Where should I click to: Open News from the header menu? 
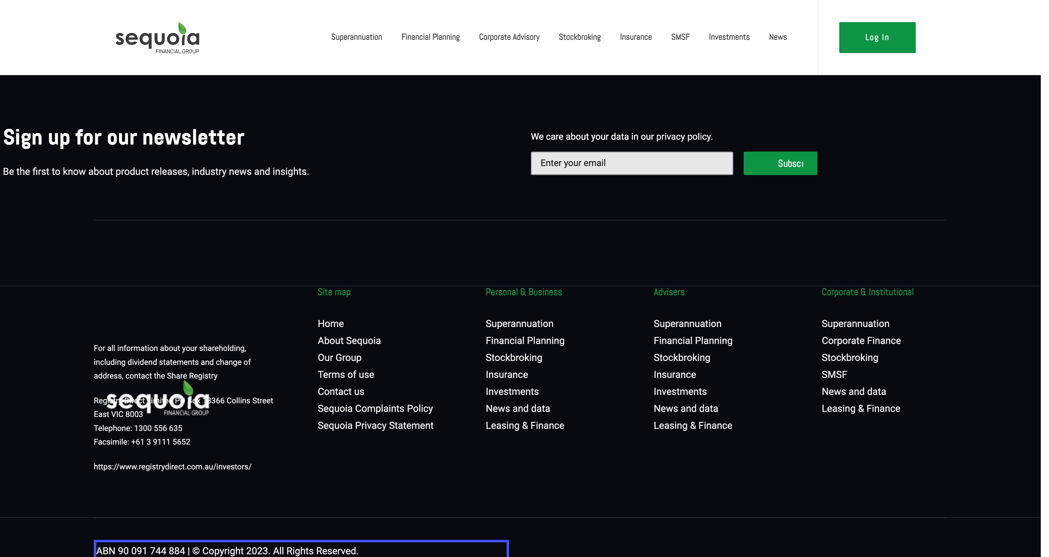[x=777, y=37]
